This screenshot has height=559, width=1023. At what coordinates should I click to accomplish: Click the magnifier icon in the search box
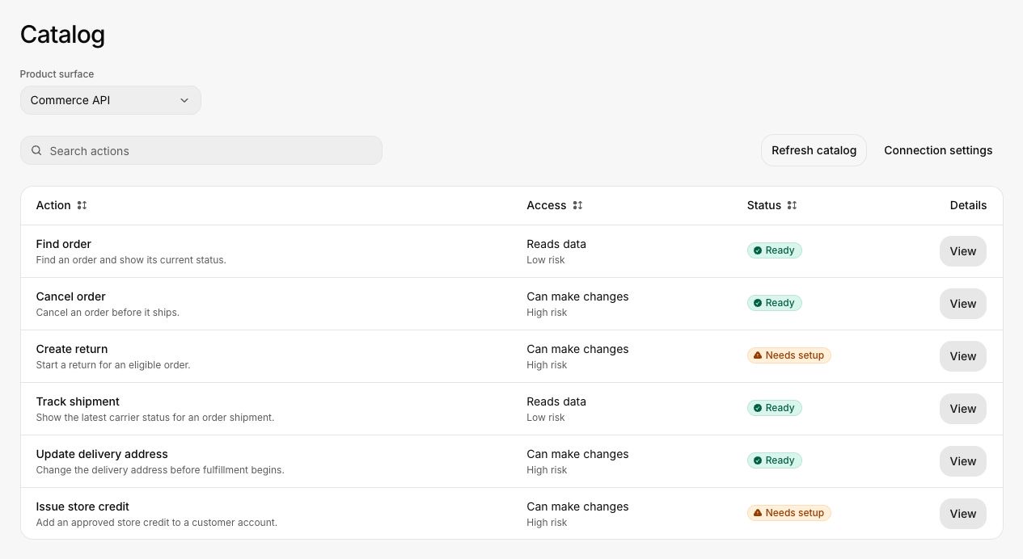pyautogui.click(x=36, y=150)
